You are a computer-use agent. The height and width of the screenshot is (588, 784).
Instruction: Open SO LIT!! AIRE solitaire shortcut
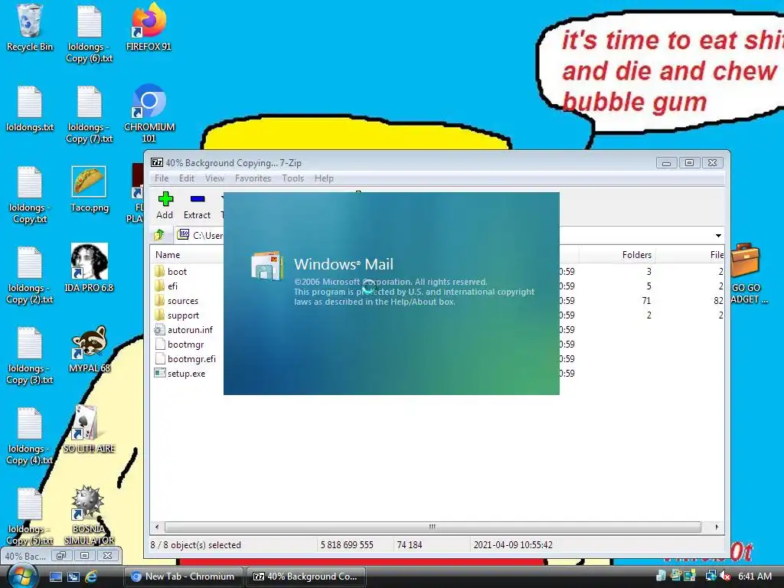click(89, 429)
